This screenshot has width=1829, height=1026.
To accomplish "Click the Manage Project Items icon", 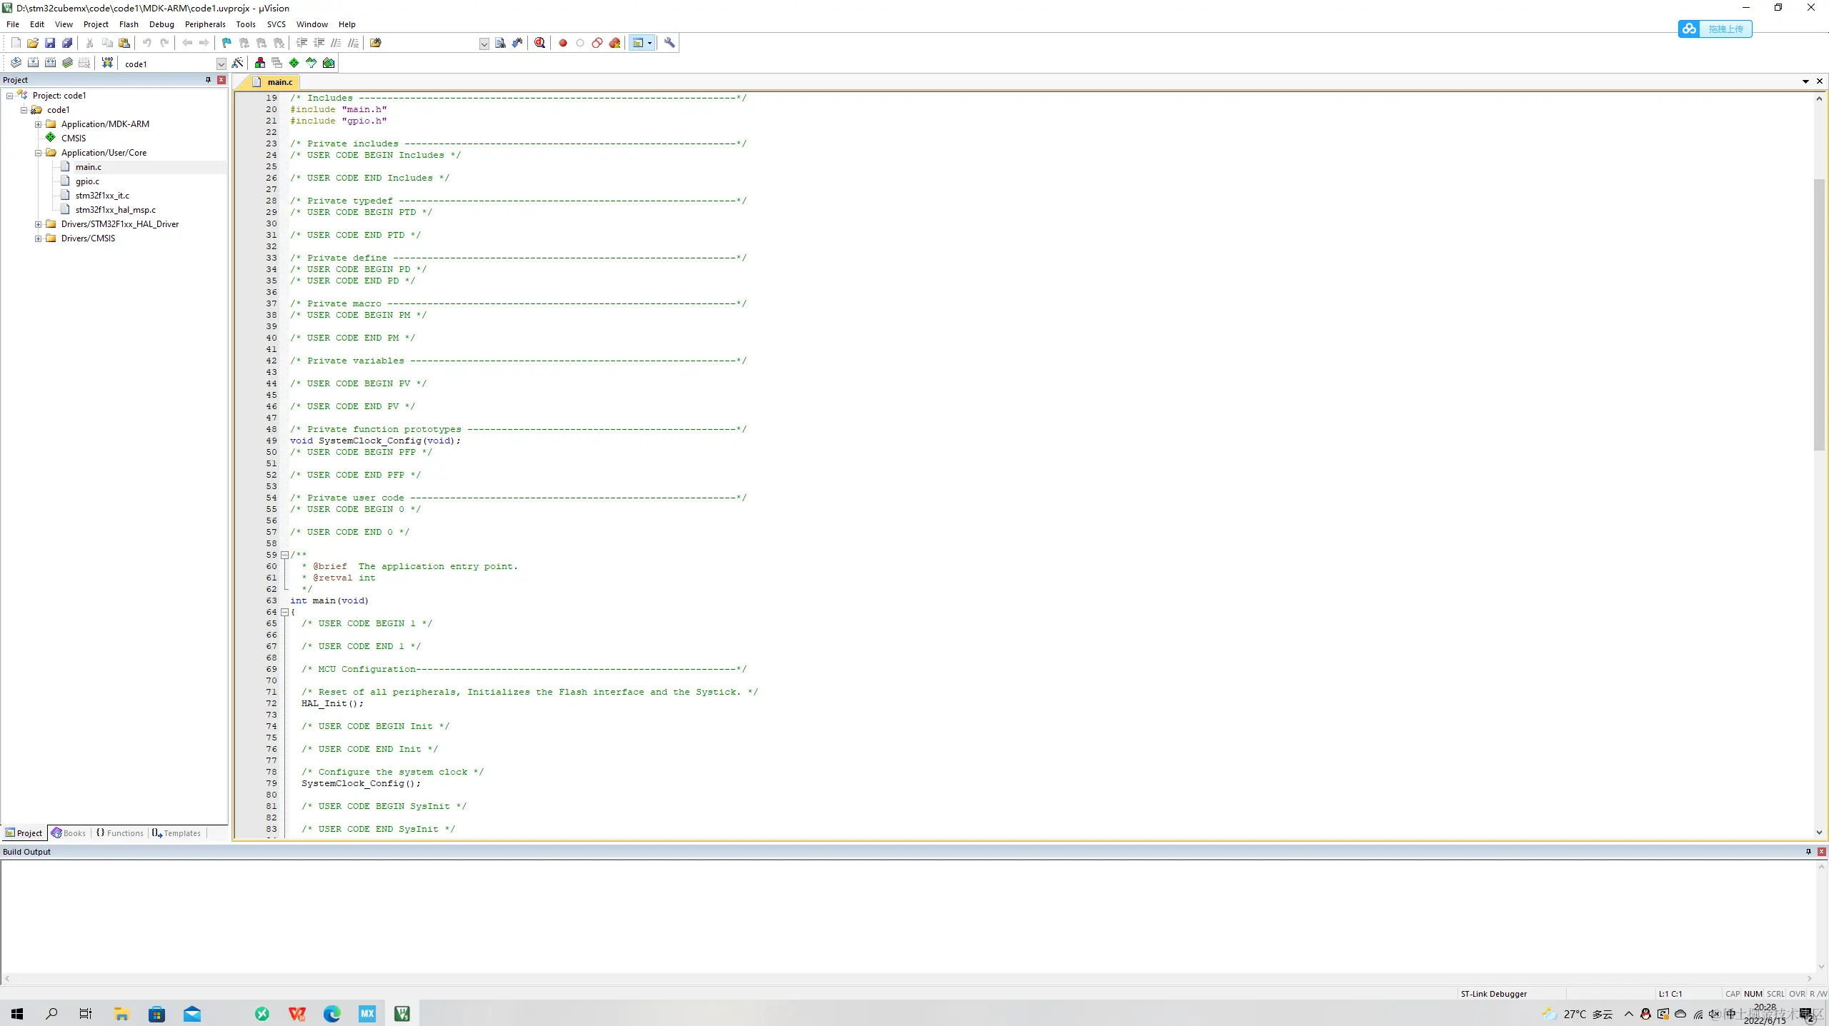I will 260,63.
